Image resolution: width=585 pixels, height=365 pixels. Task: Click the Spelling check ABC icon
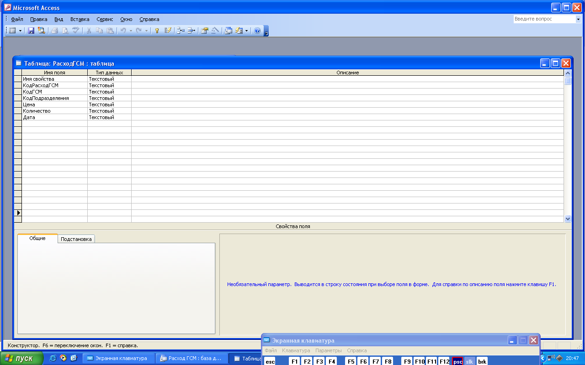pyautogui.click(x=75, y=31)
